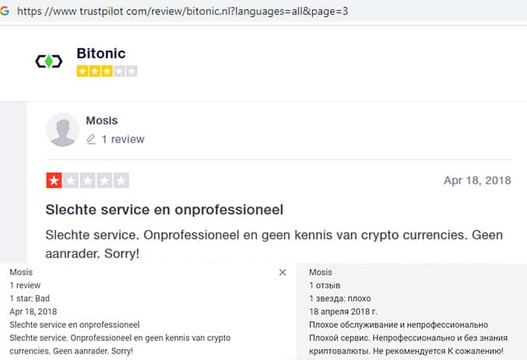The height and width of the screenshot is (360, 527).
Task: Click the Google G icon in address bar
Action: click(7, 12)
